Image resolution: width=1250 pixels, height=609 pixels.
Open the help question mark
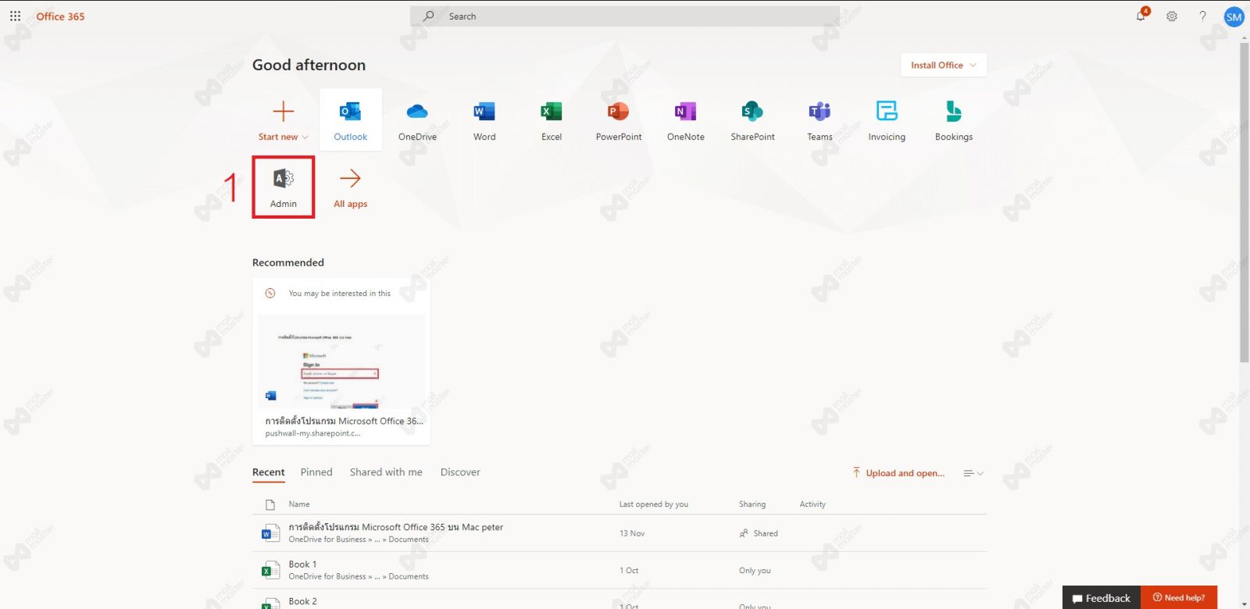1202,16
